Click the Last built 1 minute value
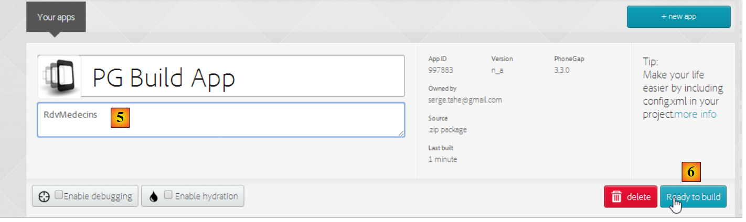 pyautogui.click(x=443, y=159)
